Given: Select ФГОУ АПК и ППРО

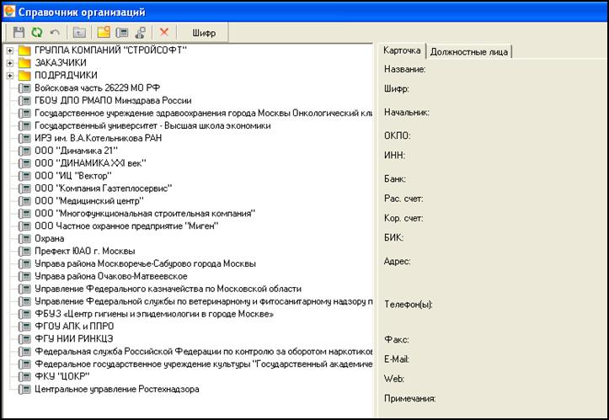Looking at the screenshot, I should point(74,327).
